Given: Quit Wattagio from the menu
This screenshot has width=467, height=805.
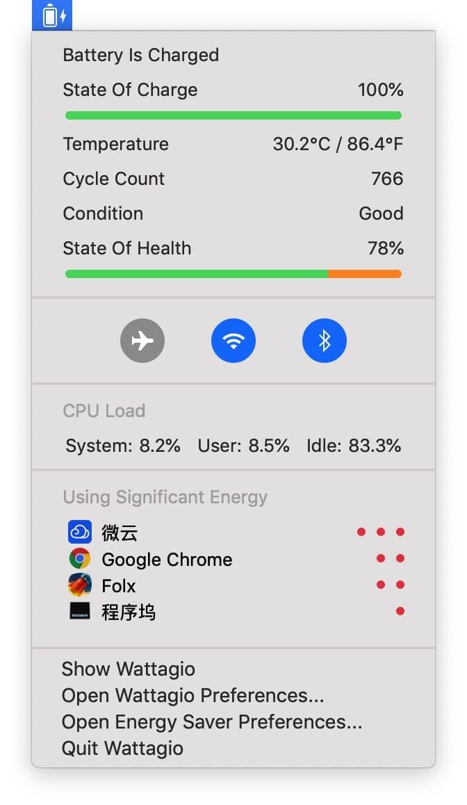Looking at the screenshot, I should tap(122, 749).
